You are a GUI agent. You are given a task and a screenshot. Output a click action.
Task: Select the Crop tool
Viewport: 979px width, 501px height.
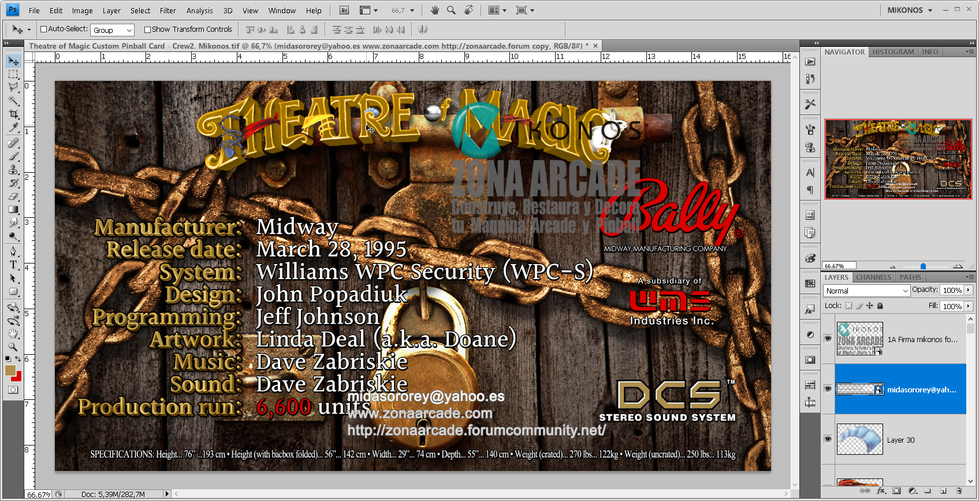[x=13, y=114]
